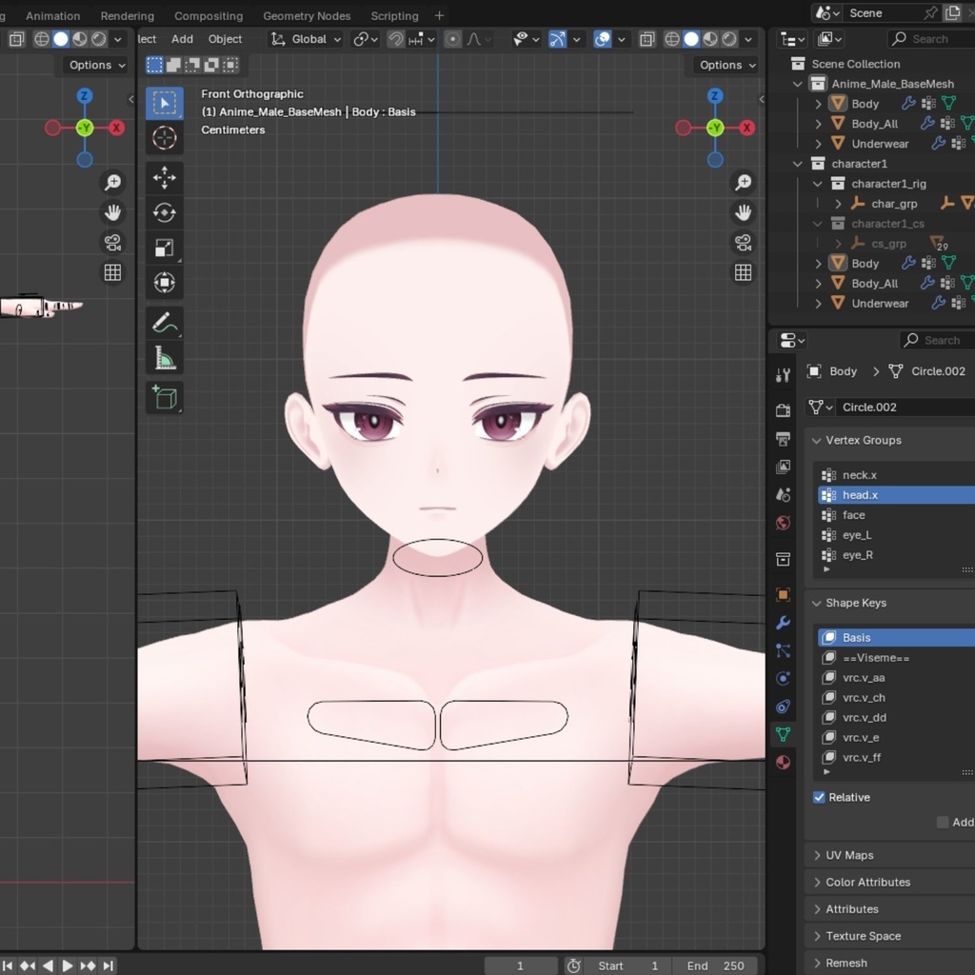Open Modifier Properties wrench tab
Viewport: 975px width, 975px height.
click(x=783, y=623)
